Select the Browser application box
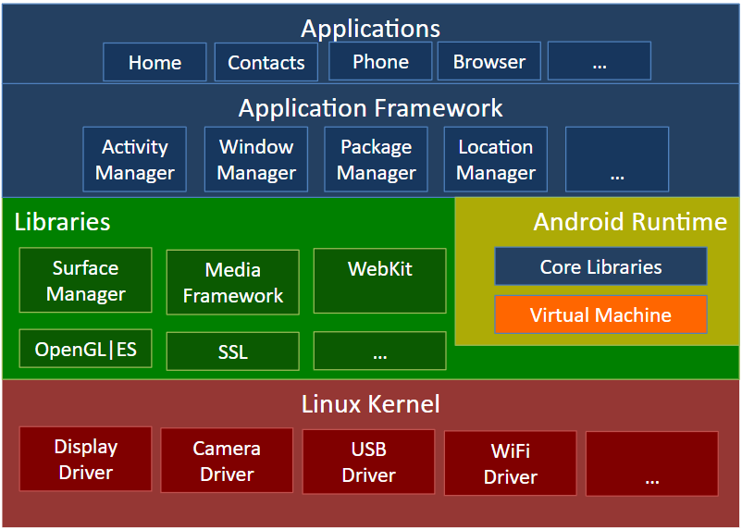 coord(489,61)
